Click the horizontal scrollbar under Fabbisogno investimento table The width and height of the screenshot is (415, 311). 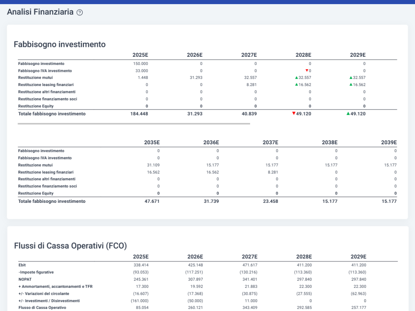point(134,123)
